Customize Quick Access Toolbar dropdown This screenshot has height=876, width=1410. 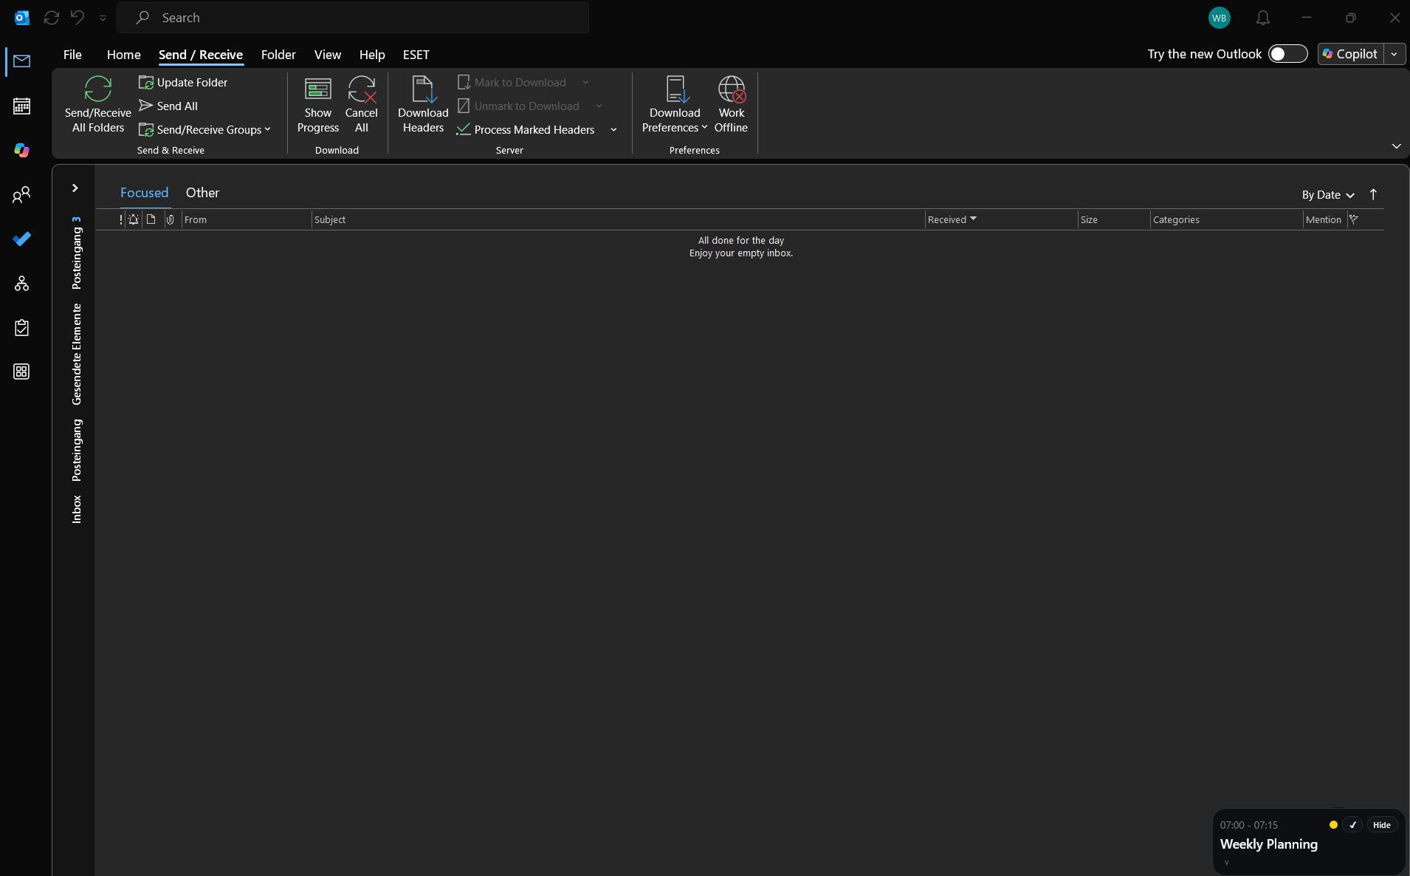tap(103, 18)
